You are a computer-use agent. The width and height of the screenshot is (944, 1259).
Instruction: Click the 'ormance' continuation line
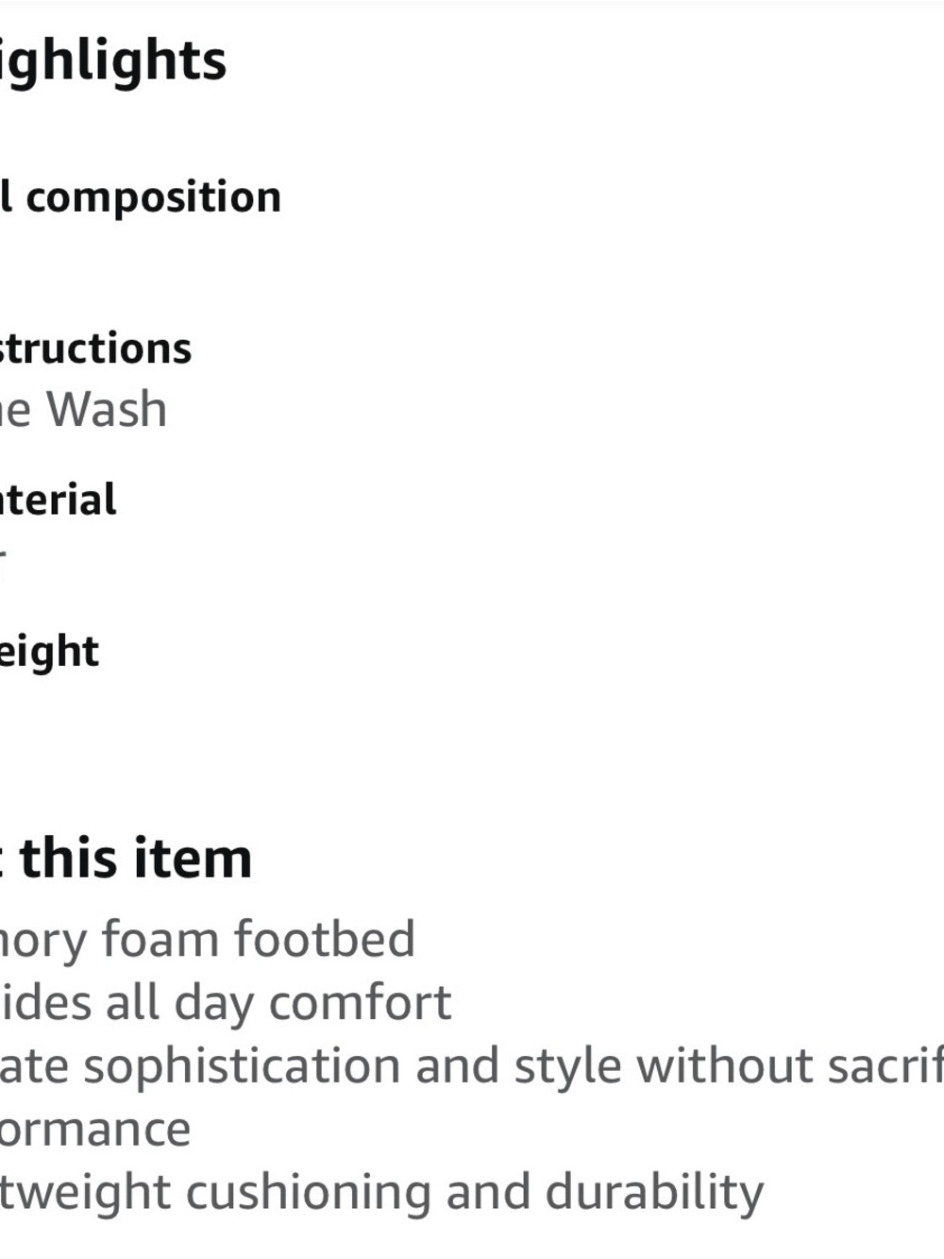pyautogui.click(x=94, y=1130)
